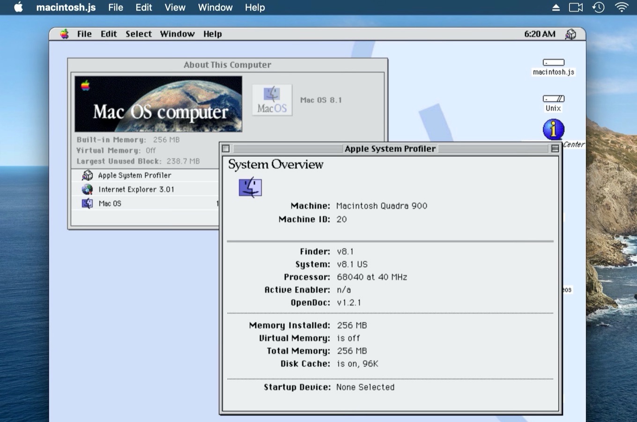Click the Internet Explorer 3.01 globe icon
637x422 pixels.
coord(88,189)
